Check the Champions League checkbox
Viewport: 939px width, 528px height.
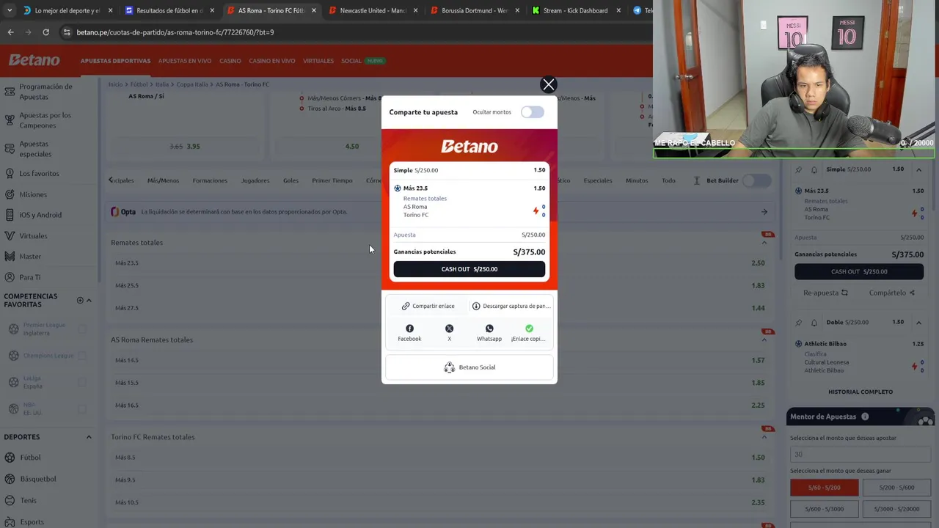pyautogui.click(x=82, y=356)
